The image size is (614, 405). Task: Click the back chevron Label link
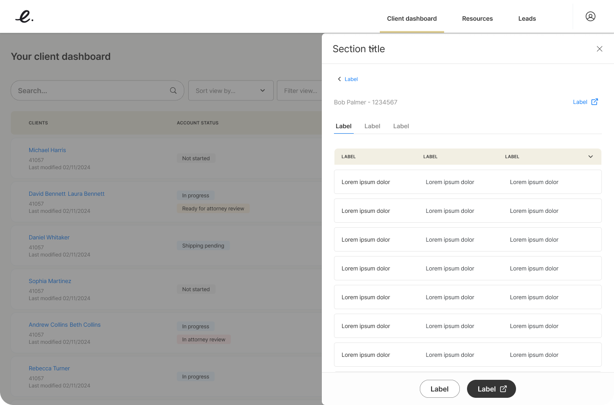(x=347, y=79)
